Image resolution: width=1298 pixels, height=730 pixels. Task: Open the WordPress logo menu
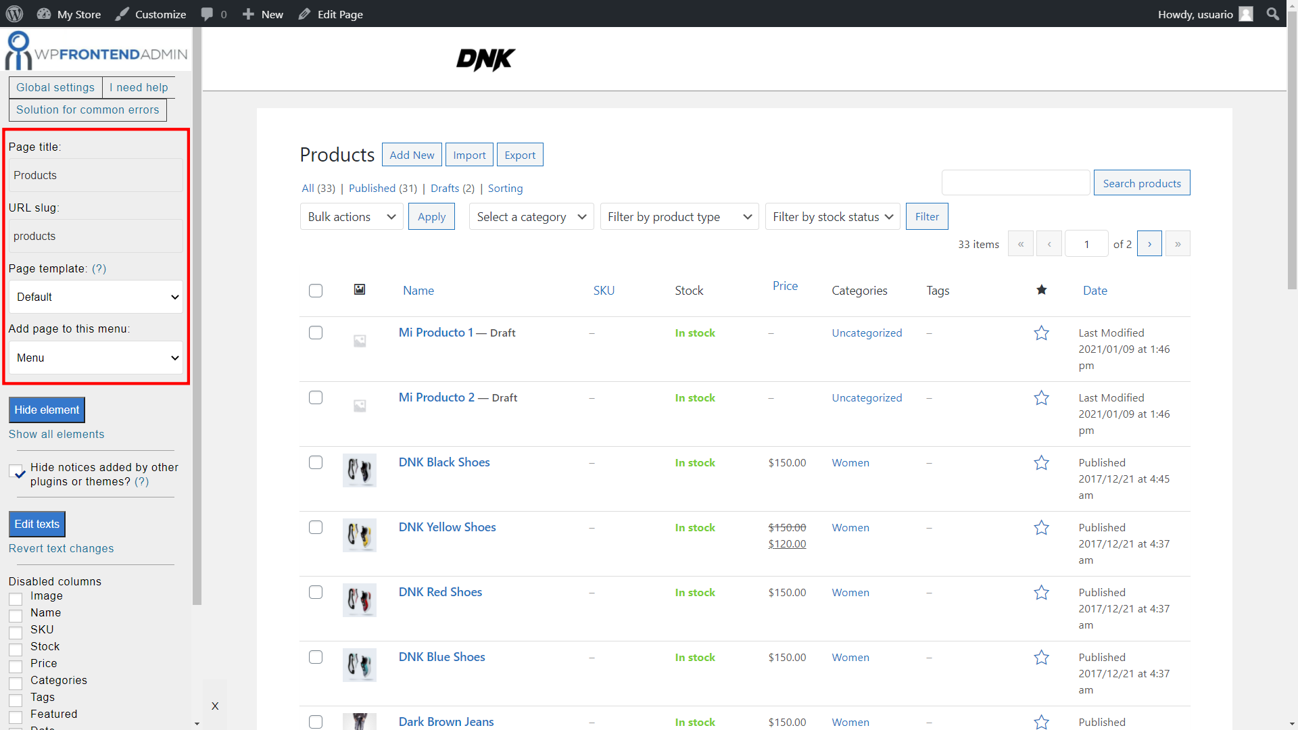[14, 14]
